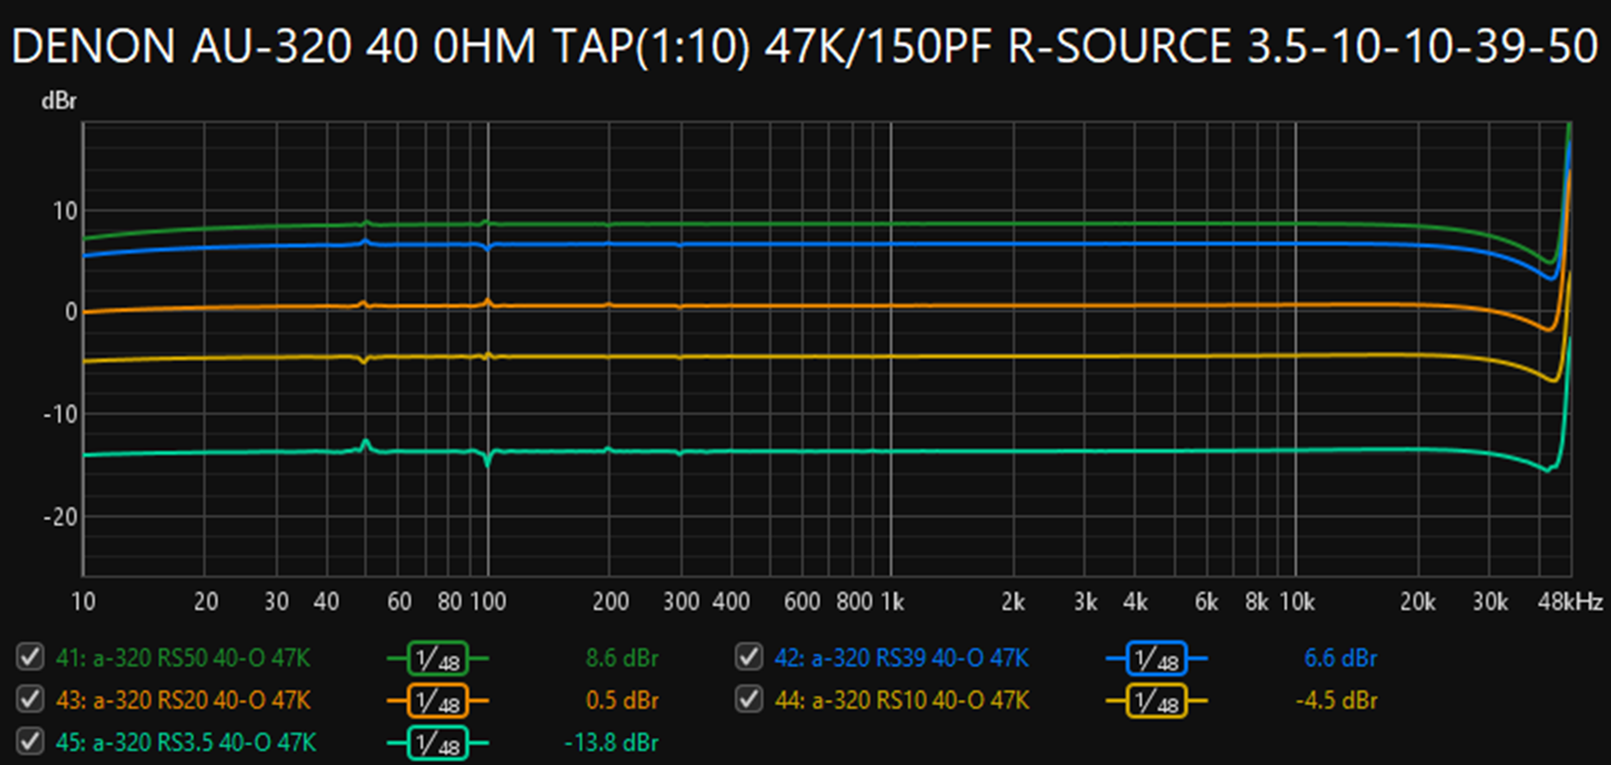Click the 48kHz frequency axis label
1611x765 pixels.
pyautogui.click(x=1570, y=602)
